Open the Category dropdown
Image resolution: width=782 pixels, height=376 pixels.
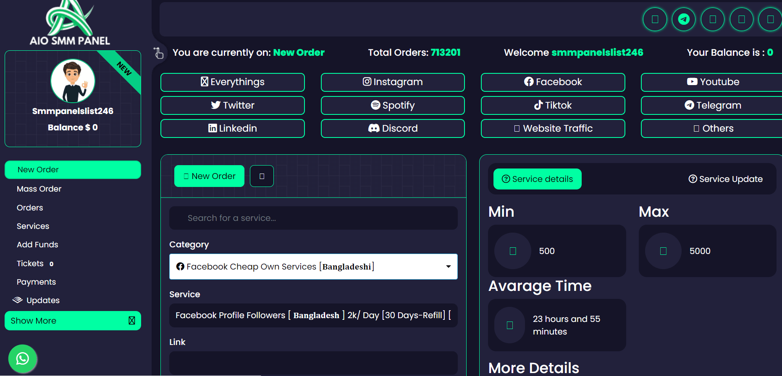[313, 267]
